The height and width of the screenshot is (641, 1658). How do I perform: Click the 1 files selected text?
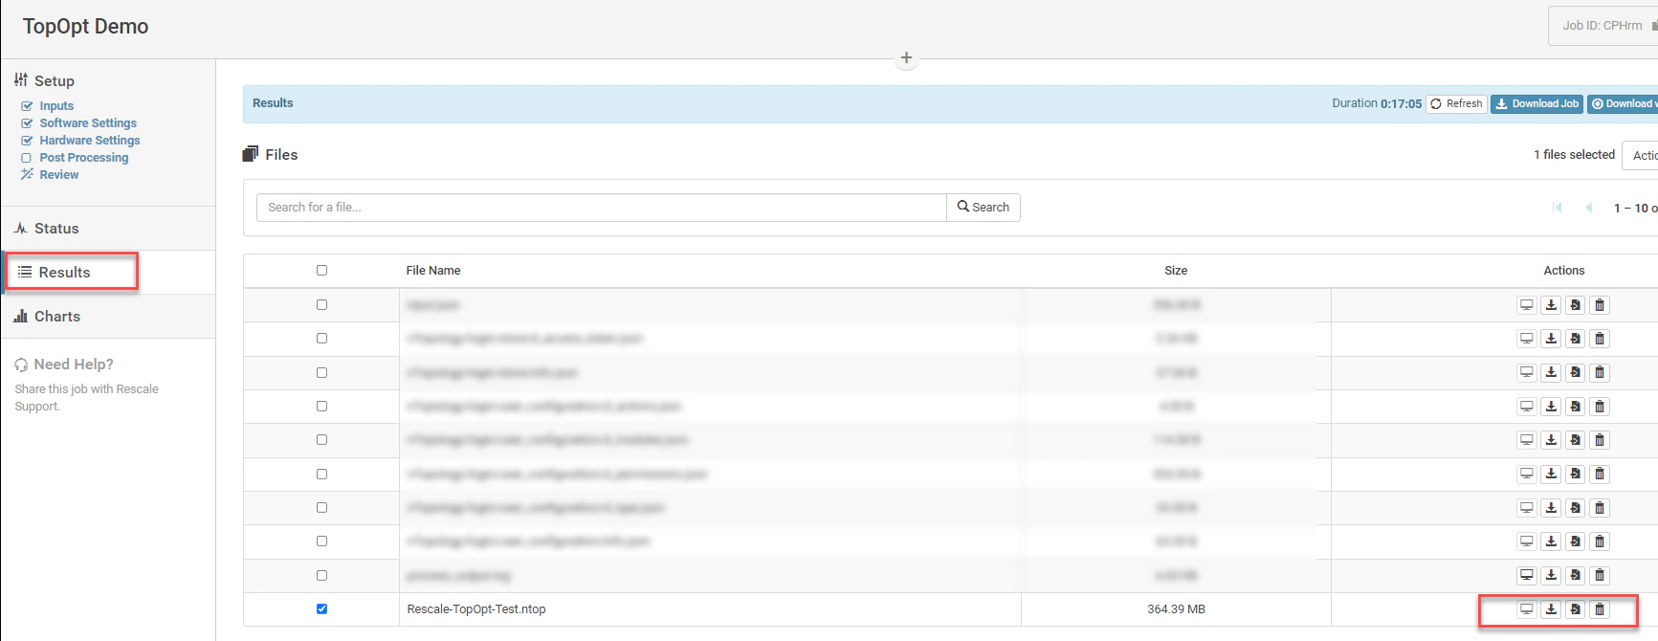click(1574, 155)
